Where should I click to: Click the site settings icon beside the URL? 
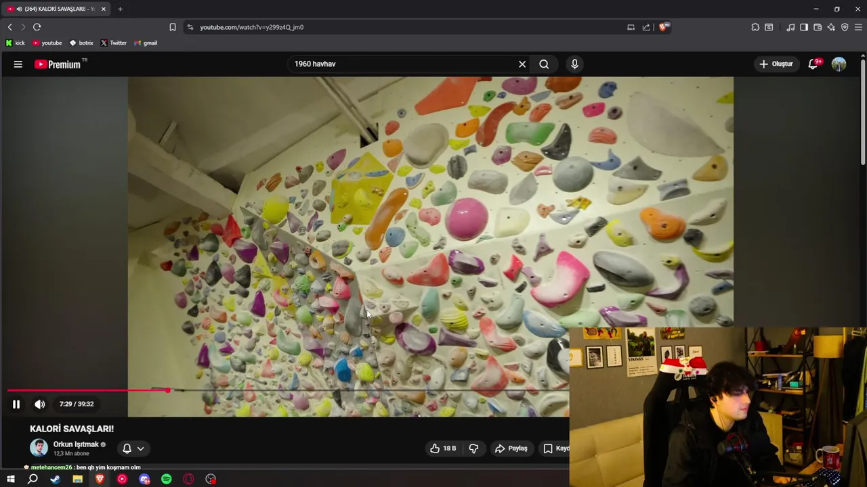[190, 27]
